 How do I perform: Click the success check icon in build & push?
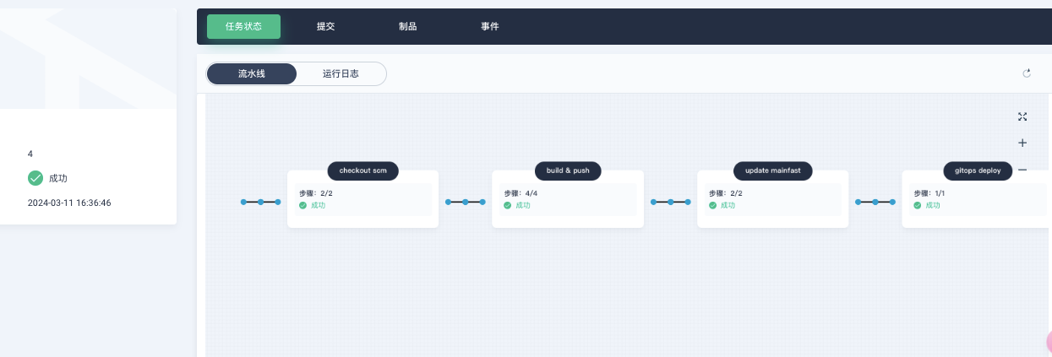pos(508,205)
